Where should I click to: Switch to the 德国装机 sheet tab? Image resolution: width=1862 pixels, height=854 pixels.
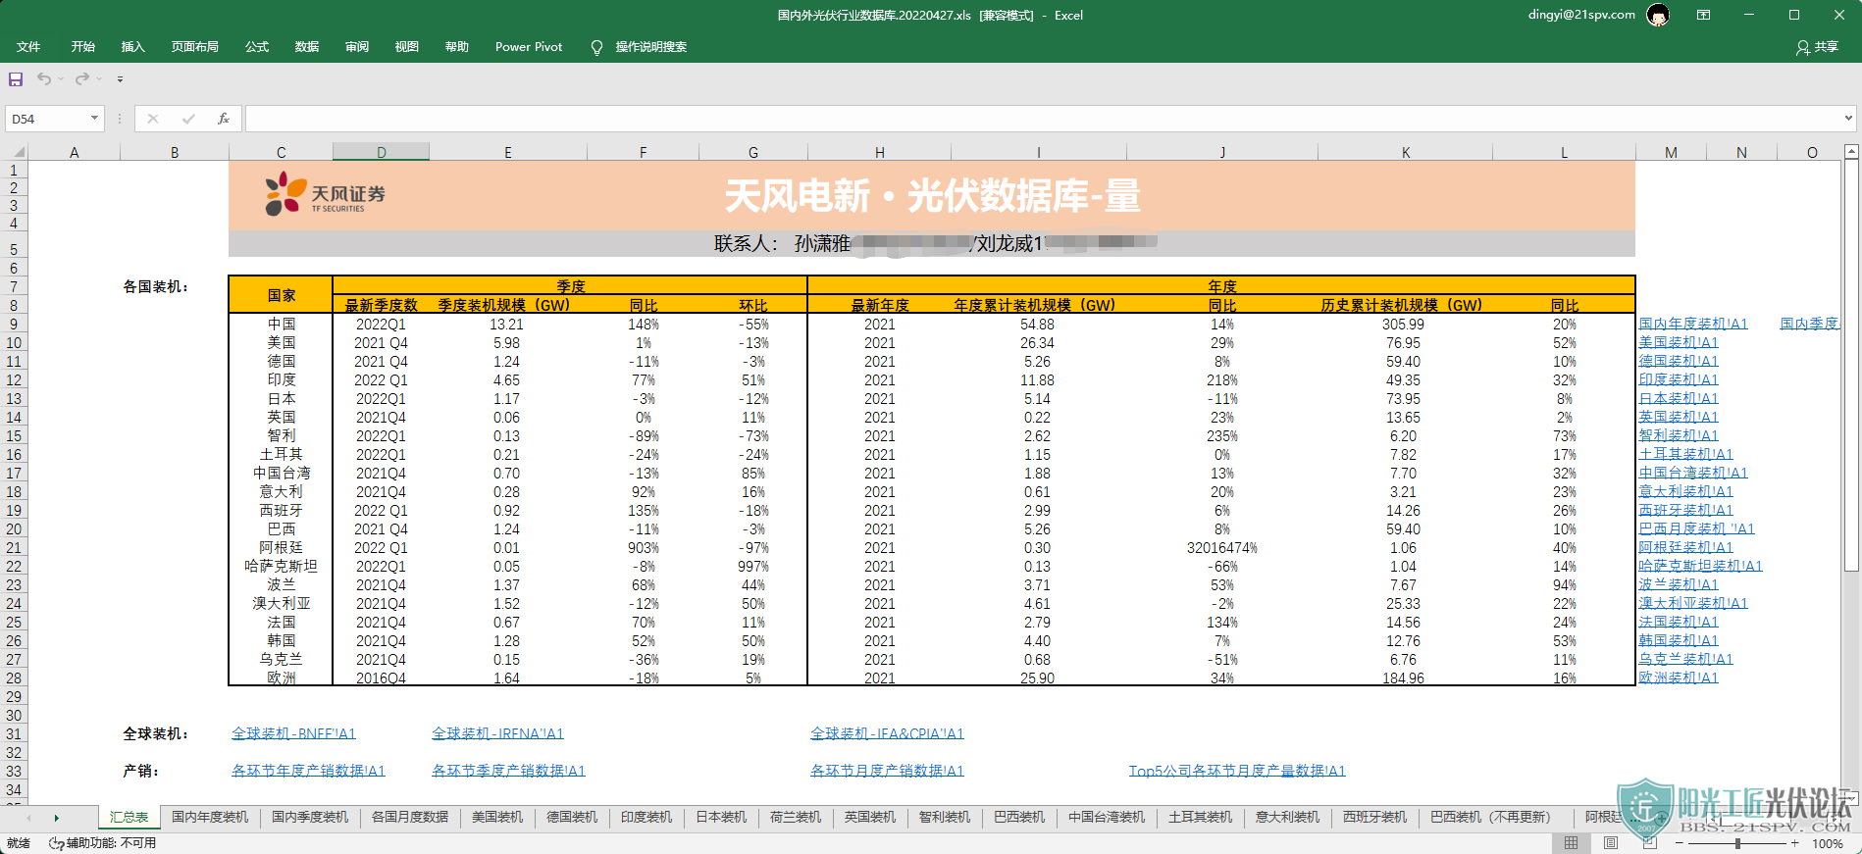pos(572,817)
